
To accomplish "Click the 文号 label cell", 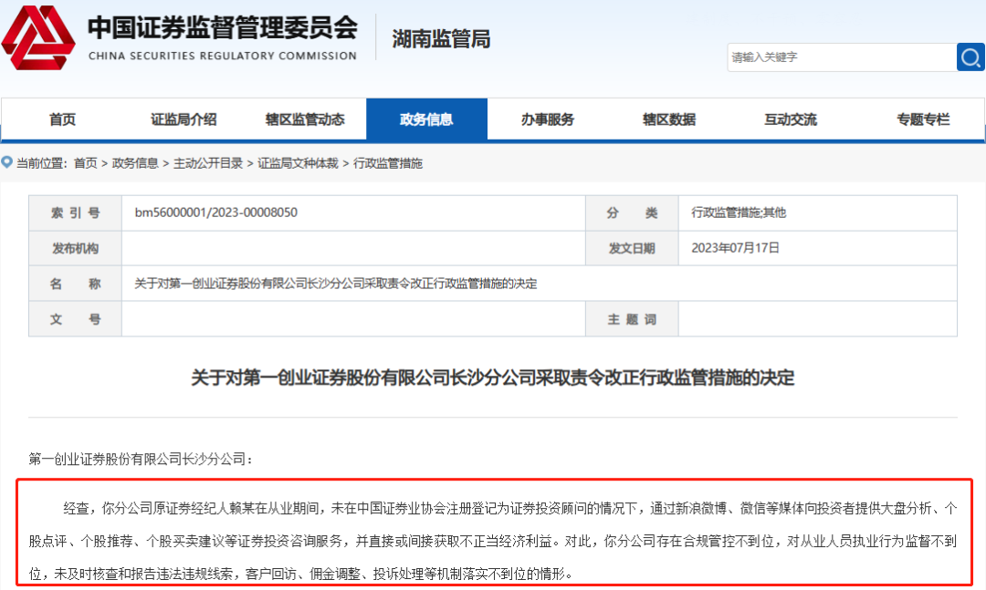I will [x=76, y=319].
